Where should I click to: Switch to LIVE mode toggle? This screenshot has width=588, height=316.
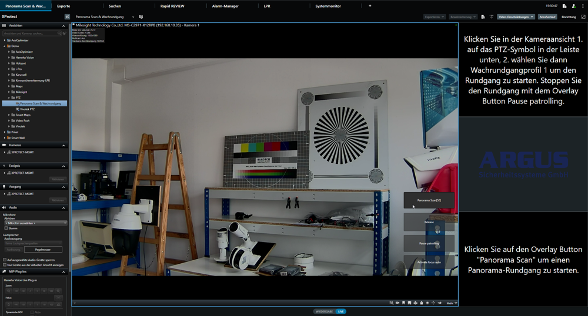[341, 311]
